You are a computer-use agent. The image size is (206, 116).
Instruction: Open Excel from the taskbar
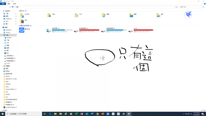tap(76, 114)
